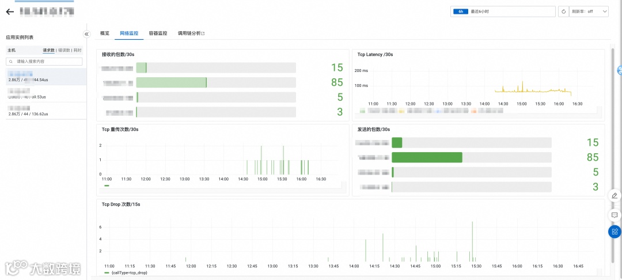Screen dimensions: 622x280
Task: Click the Tcp 重传次数/30s panel title
Action: coord(120,129)
